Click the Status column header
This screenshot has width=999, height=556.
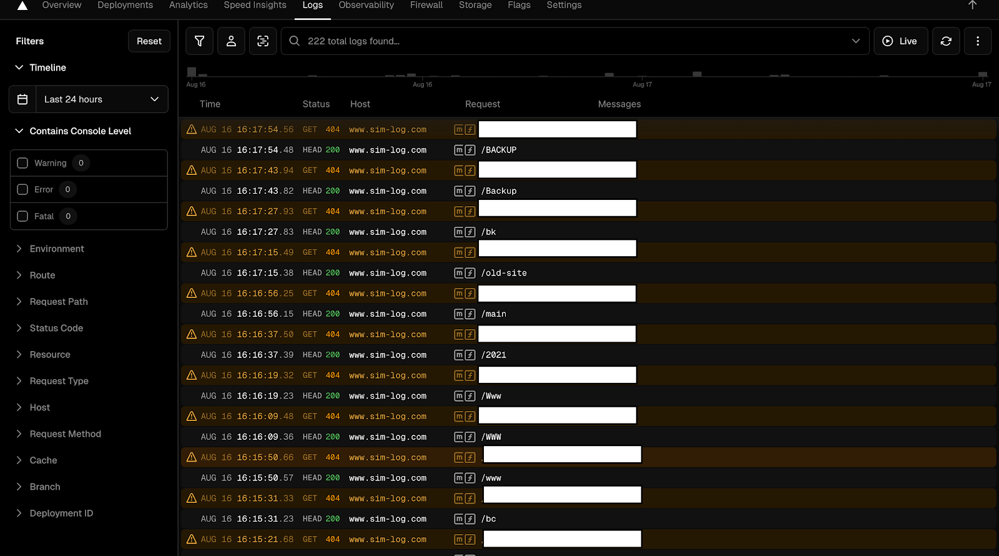[316, 104]
